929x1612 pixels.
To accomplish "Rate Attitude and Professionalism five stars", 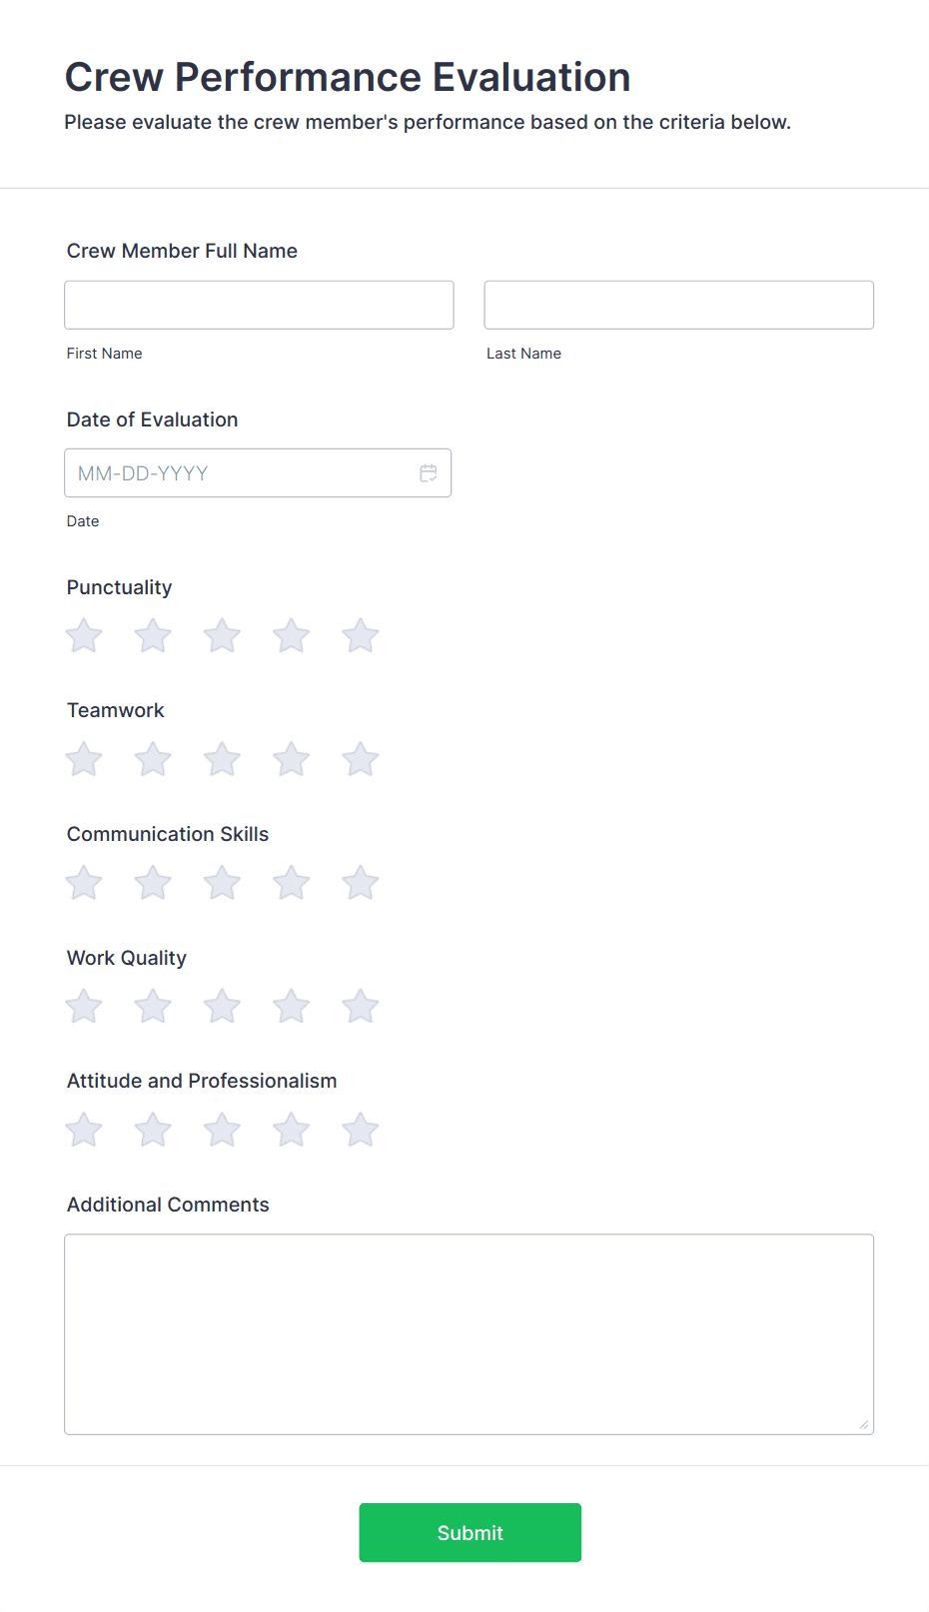I will (360, 1130).
